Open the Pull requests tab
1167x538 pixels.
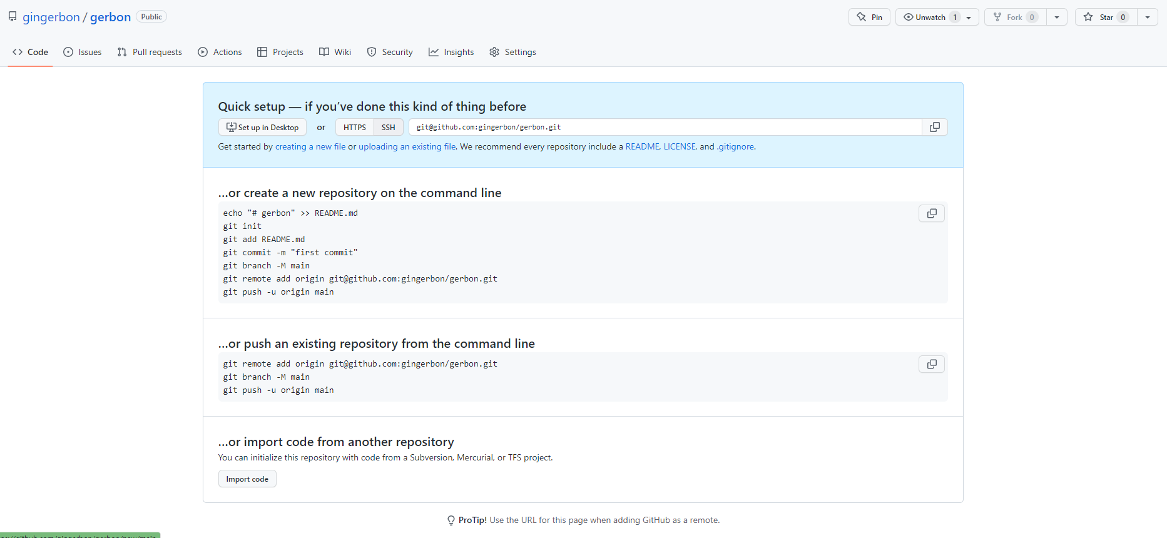point(150,52)
